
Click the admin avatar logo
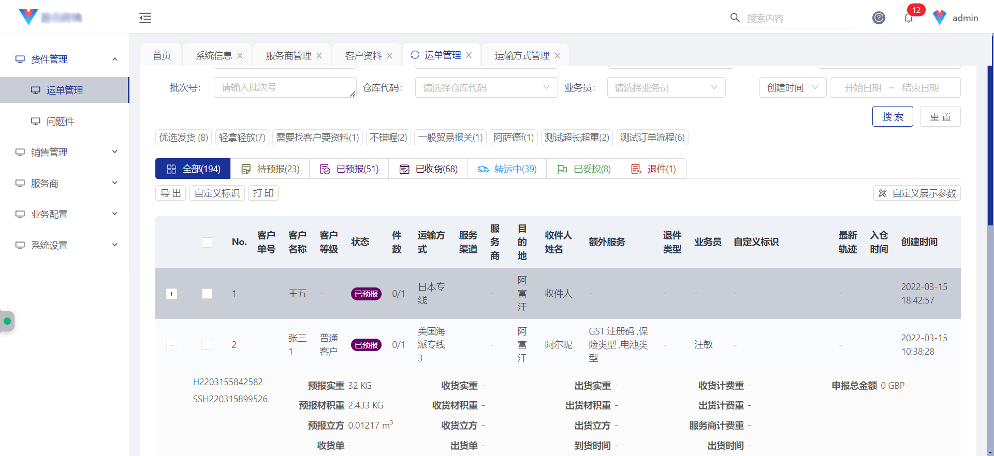click(x=940, y=18)
